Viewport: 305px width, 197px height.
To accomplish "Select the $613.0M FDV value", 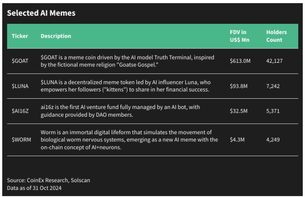I will [240, 61].
